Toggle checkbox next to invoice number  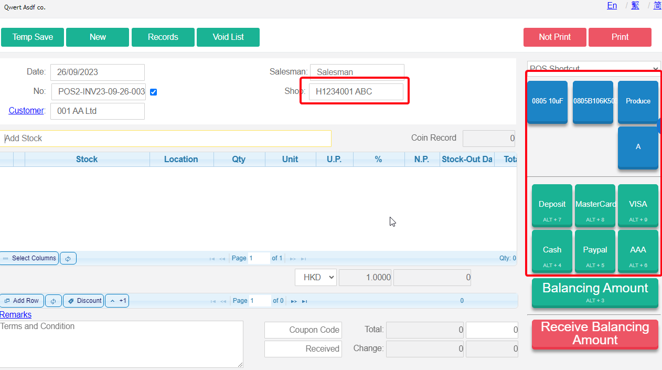(153, 92)
